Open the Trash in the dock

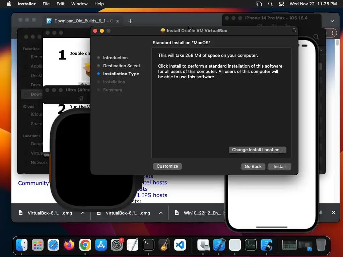pyautogui.click(x=321, y=245)
